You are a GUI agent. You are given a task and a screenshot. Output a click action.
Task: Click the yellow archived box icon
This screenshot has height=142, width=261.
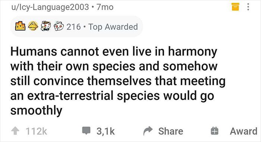(x=235, y=7)
